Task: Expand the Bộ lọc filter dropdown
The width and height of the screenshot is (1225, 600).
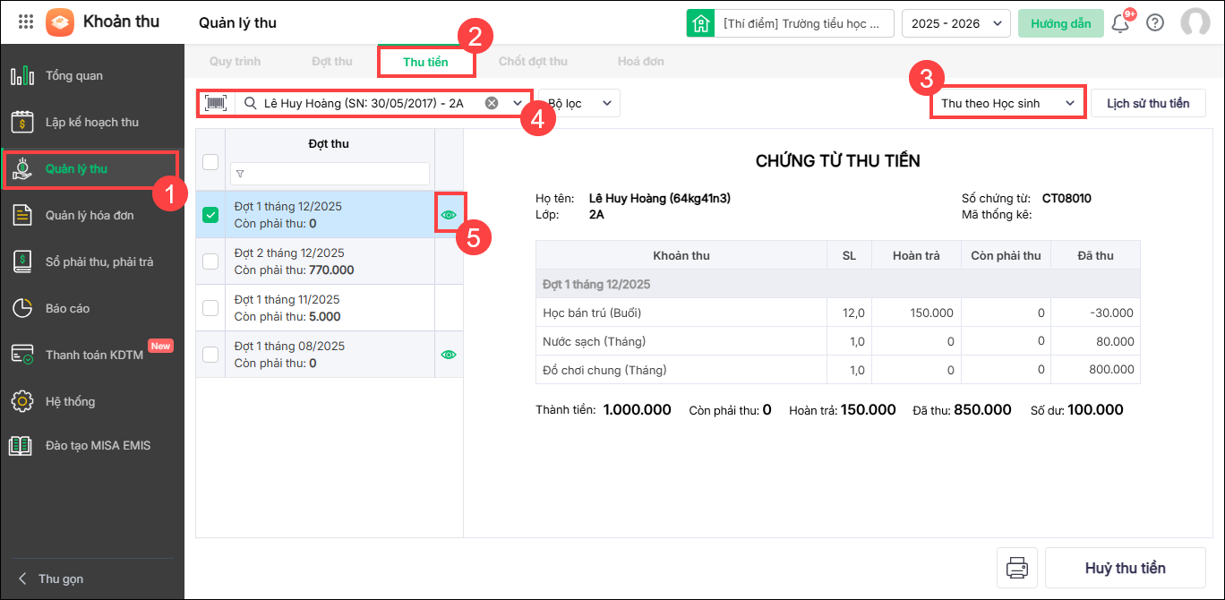Action: tap(580, 103)
